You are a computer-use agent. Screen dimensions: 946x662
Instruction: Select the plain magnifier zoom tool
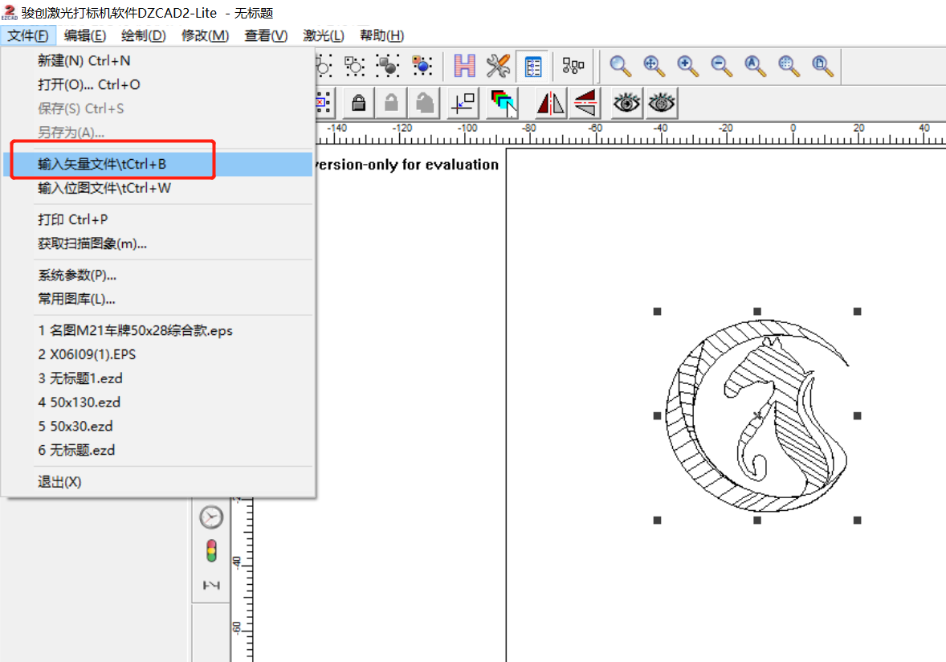pos(620,66)
